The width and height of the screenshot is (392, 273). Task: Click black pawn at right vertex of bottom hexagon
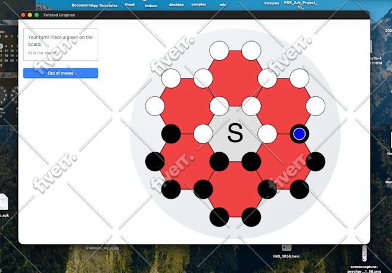pyautogui.click(x=267, y=189)
